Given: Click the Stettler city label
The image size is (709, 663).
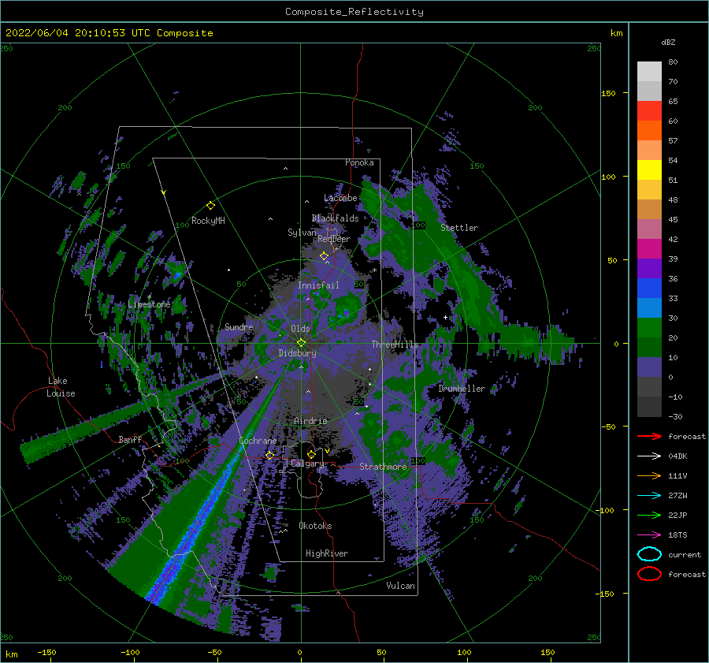Looking at the screenshot, I should point(459,228).
